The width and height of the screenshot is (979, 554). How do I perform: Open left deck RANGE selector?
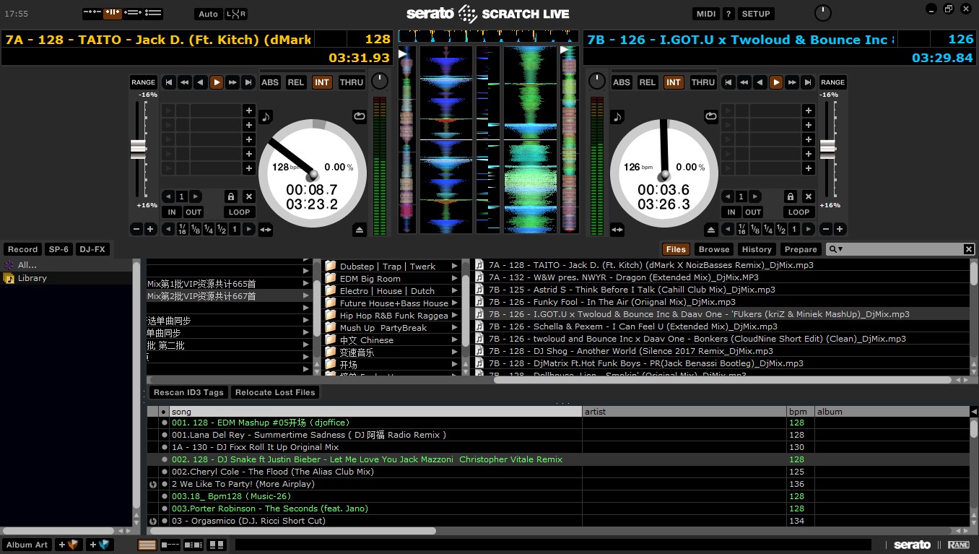(x=144, y=82)
